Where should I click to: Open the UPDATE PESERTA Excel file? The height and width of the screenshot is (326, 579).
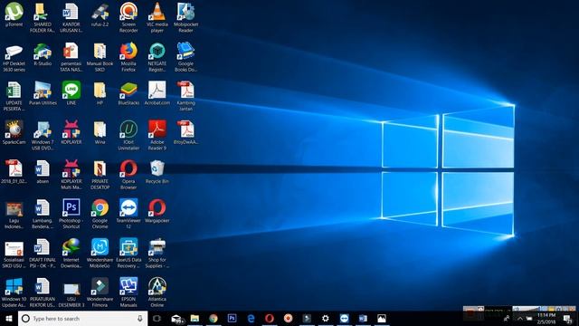click(14, 97)
